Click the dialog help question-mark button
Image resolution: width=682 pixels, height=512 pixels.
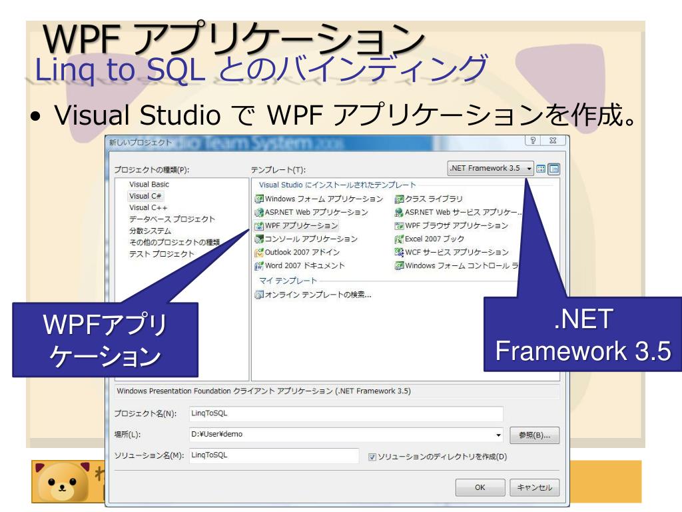point(533,140)
